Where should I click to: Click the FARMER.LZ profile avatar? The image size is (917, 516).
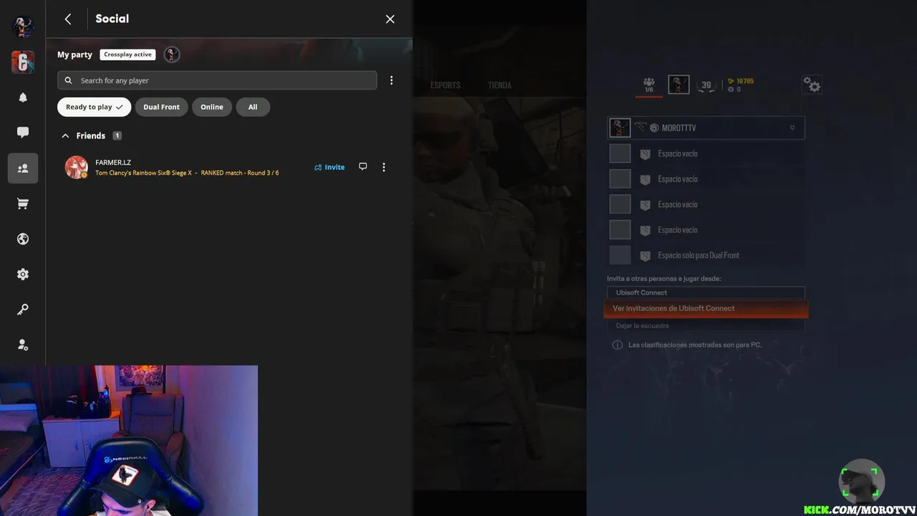pos(76,167)
